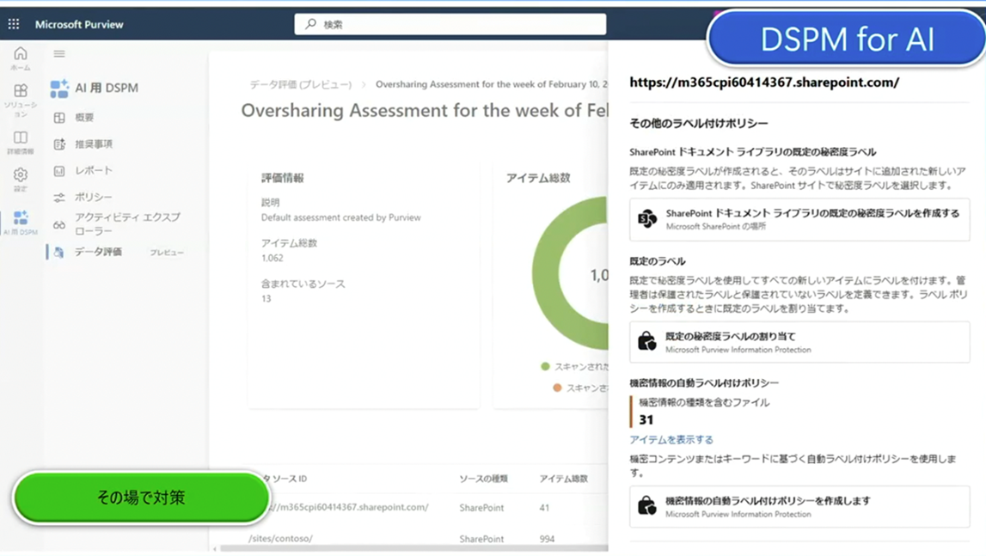This screenshot has width=986, height=556.
Task: Collapse navigation with the hamburger icon
Action: click(x=59, y=54)
